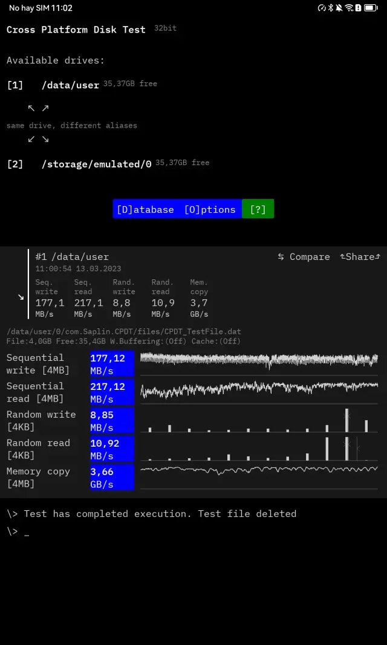Tap the battery icon in the status bar
387x645 pixels.
[x=371, y=8]
